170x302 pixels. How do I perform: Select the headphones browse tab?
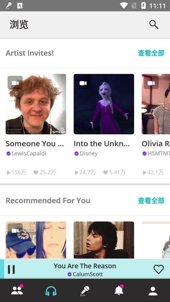coord(51,291)
